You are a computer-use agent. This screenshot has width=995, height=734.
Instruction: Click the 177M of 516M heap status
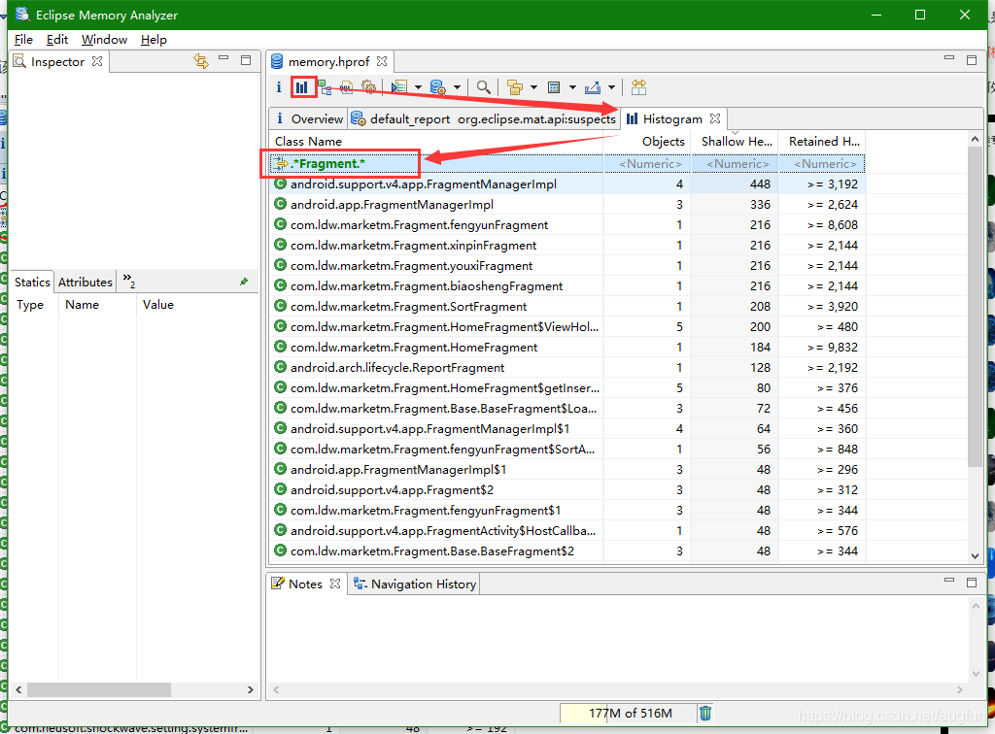(x=629, y=713)
